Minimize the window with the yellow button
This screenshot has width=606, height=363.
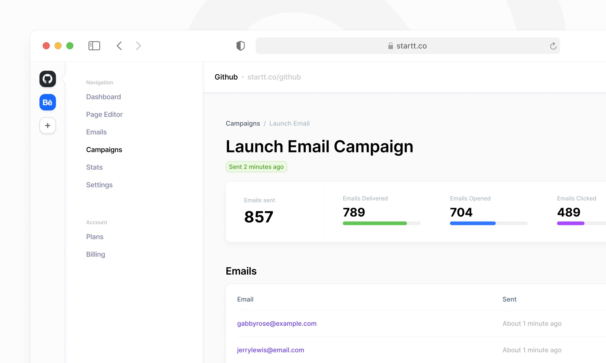(x=58, y=46)
